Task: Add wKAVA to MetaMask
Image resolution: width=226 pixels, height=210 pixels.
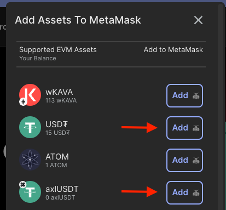Action: tap(184, 95)
